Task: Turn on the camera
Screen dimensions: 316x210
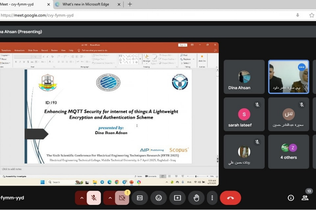Action: coord(122,198)
